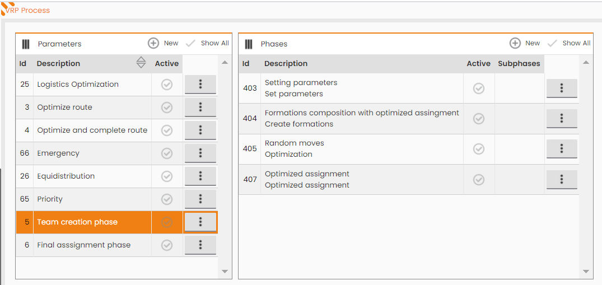Open the three-dot menu for Optimize route
Viewport: 602px width, 285px height.
point(200,107)
